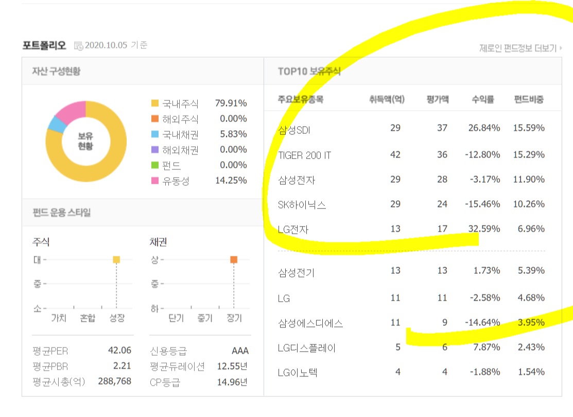573x417 pixels.
Task: Click the 79.91% 국내주식 percentage
Action: tap(231, 103)
